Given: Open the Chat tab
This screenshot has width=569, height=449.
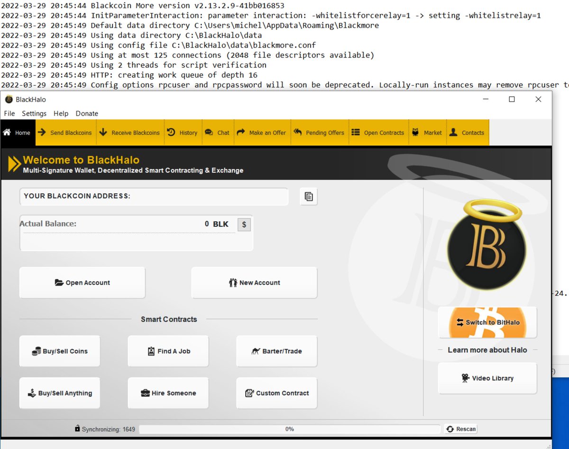Looking at the screenshot, I should (217, 133).
